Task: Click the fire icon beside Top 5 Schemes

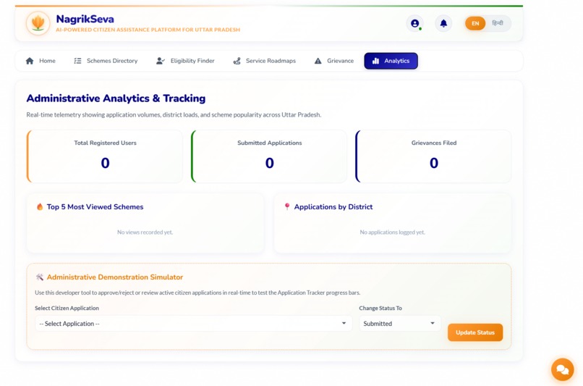Action: [x=40, y=206]
